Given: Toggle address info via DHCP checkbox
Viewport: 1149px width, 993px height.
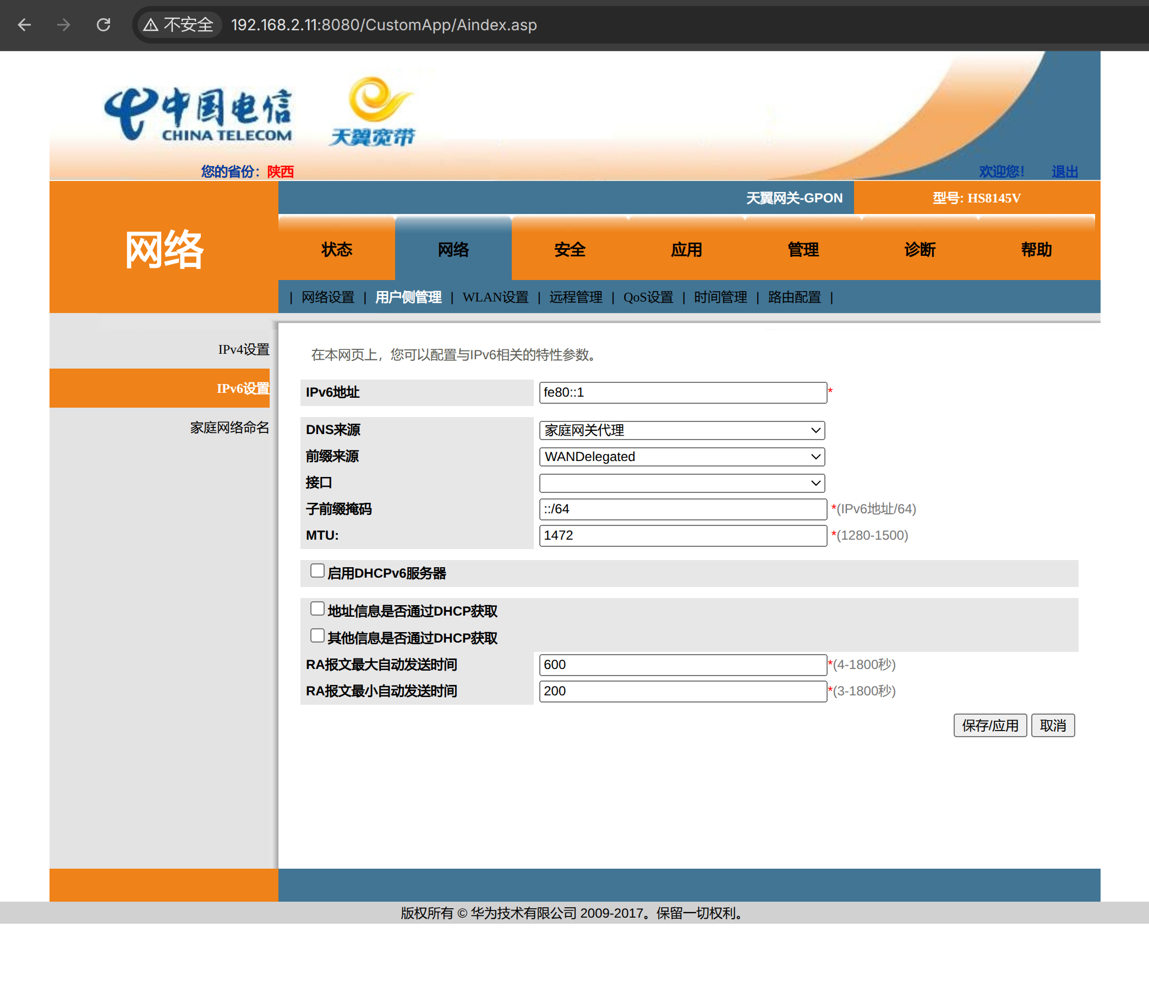Looking at the screenshot, I should tap(317, 609).
